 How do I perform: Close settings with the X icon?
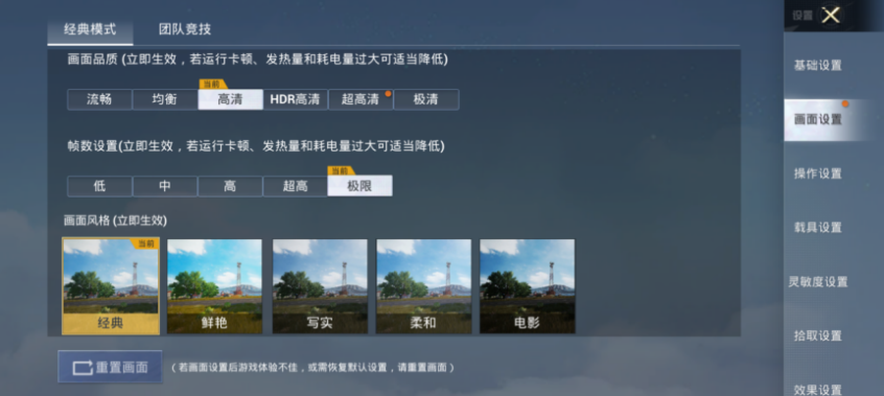pos(830,15)
